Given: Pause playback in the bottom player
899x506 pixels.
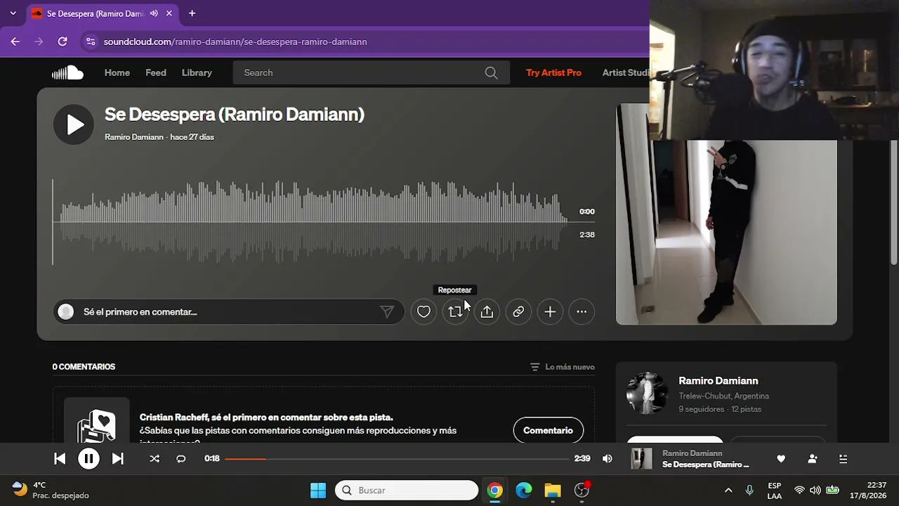Looking at the screenshot, I should [x=88, y=459].
